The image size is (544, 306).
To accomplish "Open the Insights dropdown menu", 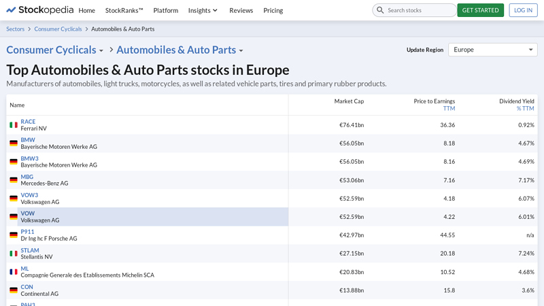I will tap(203, 10).
